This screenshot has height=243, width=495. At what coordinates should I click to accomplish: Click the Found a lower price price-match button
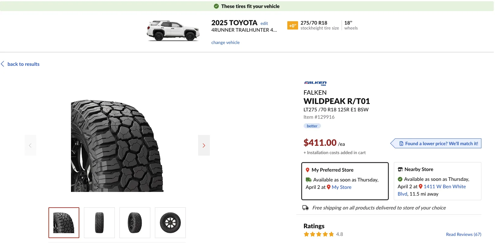point(437,143)
